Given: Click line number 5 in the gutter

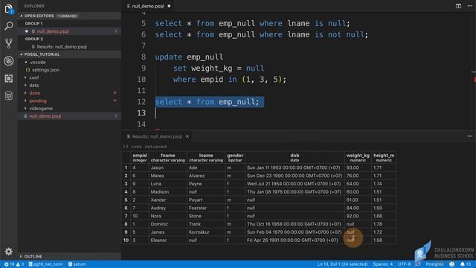Looking at the screenshot, I should coord(143,23).
